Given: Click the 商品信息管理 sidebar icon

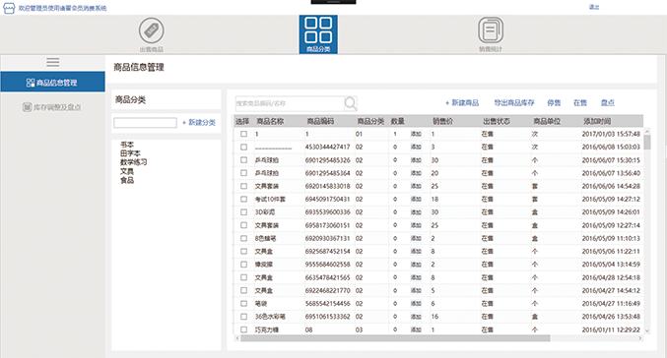Looking at the screenshot, I should point(31,83).
